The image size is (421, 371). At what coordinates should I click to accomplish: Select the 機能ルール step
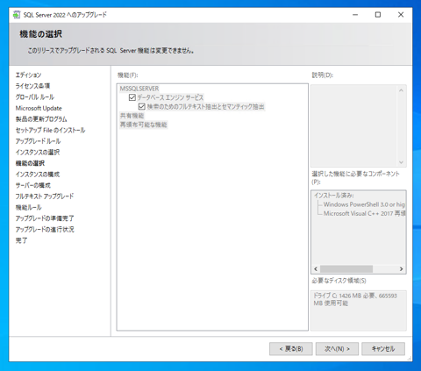coord(28,208)
